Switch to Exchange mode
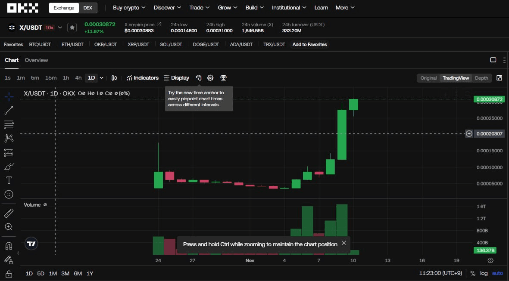 [x=64, y=8]
